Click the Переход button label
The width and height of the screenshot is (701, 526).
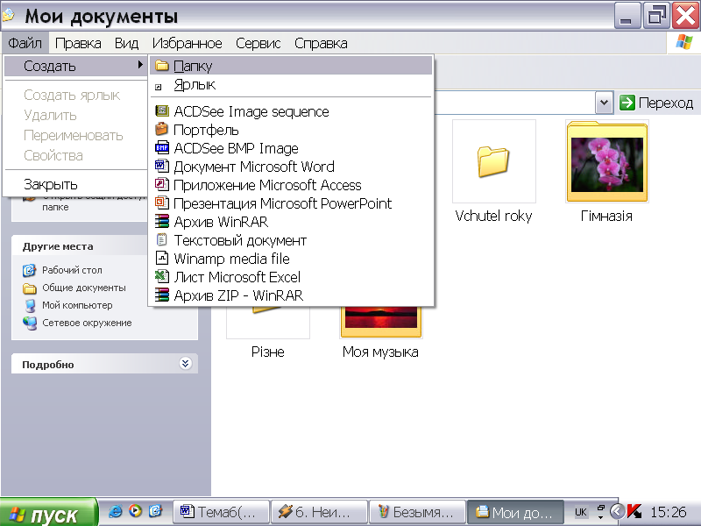point(666,103)
